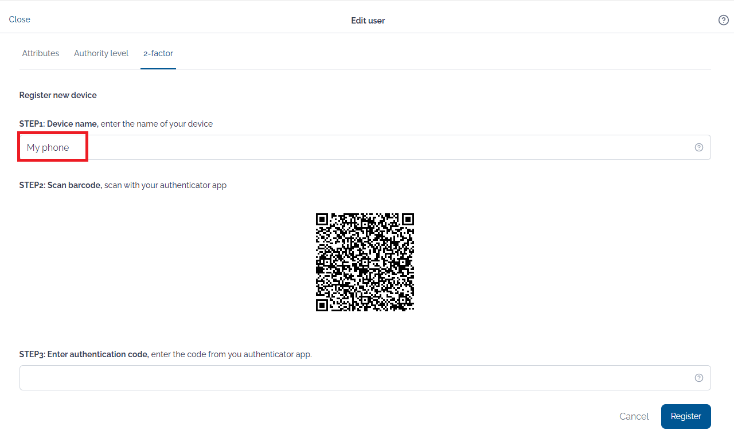The image size is (734, 438).
Task: Click the help icon in the Device name field
Action: coord(698,147)
